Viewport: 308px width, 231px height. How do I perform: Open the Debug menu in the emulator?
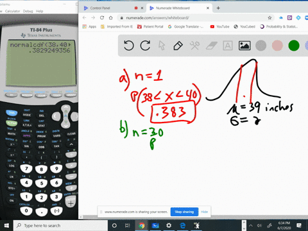[28, 11]
